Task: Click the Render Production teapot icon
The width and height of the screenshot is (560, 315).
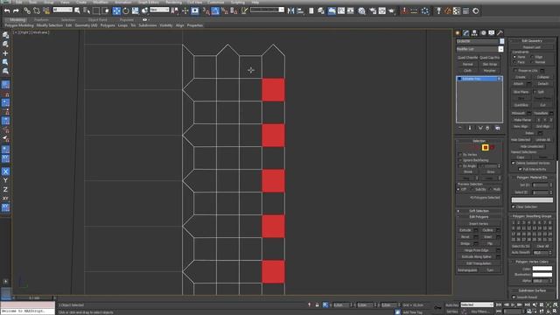Action: point(392,11)
